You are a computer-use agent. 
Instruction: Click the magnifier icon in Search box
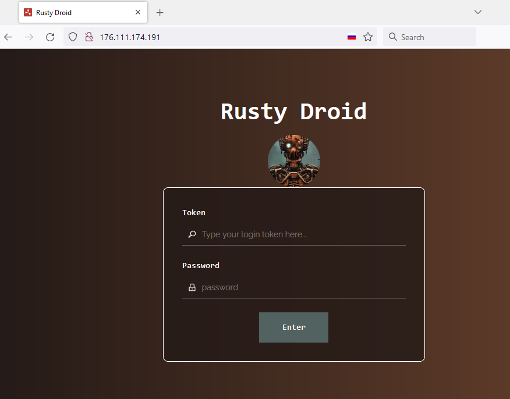point(393,37)
